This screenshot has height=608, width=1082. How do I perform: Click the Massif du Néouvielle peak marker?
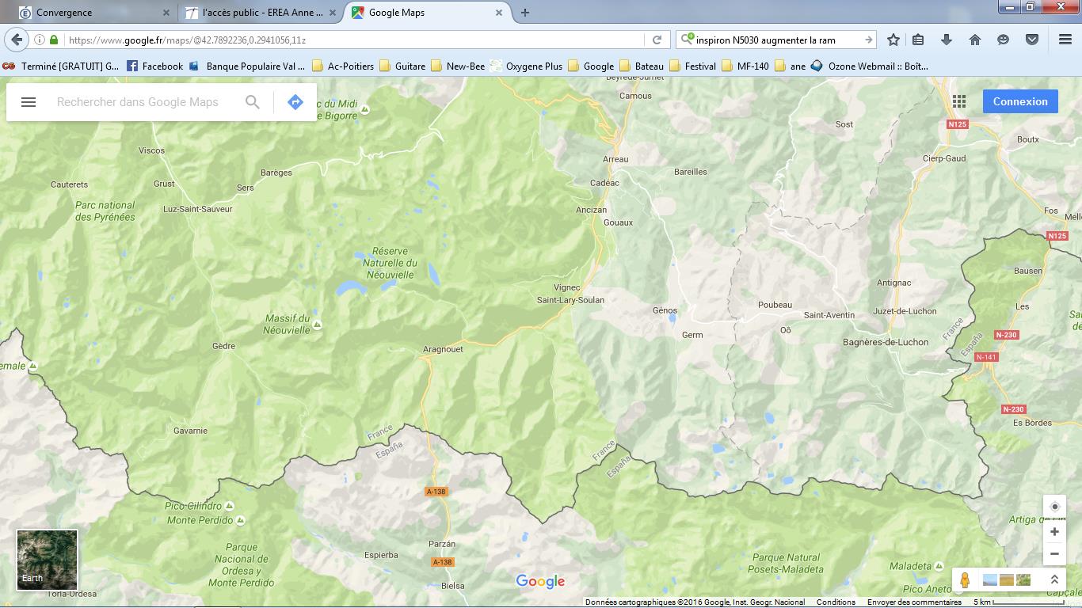coord(317,325)
